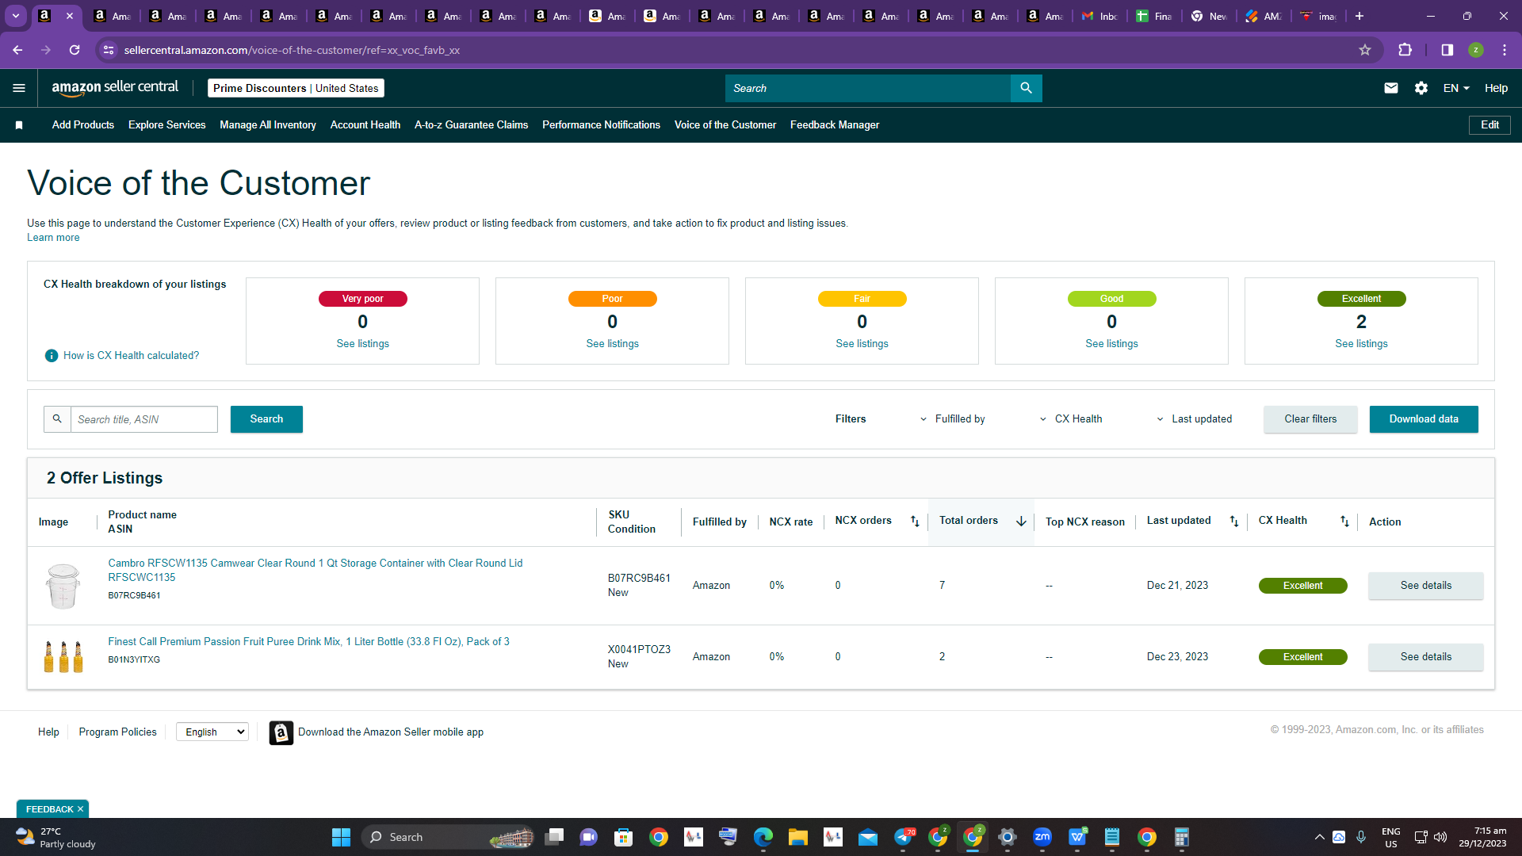See details for the Cambro storage container
Viewport: 1522px width, 856px height.
[x=1425, y=586]
